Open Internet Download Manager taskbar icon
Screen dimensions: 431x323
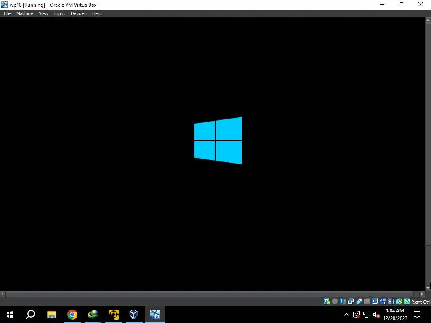(93, 315)
